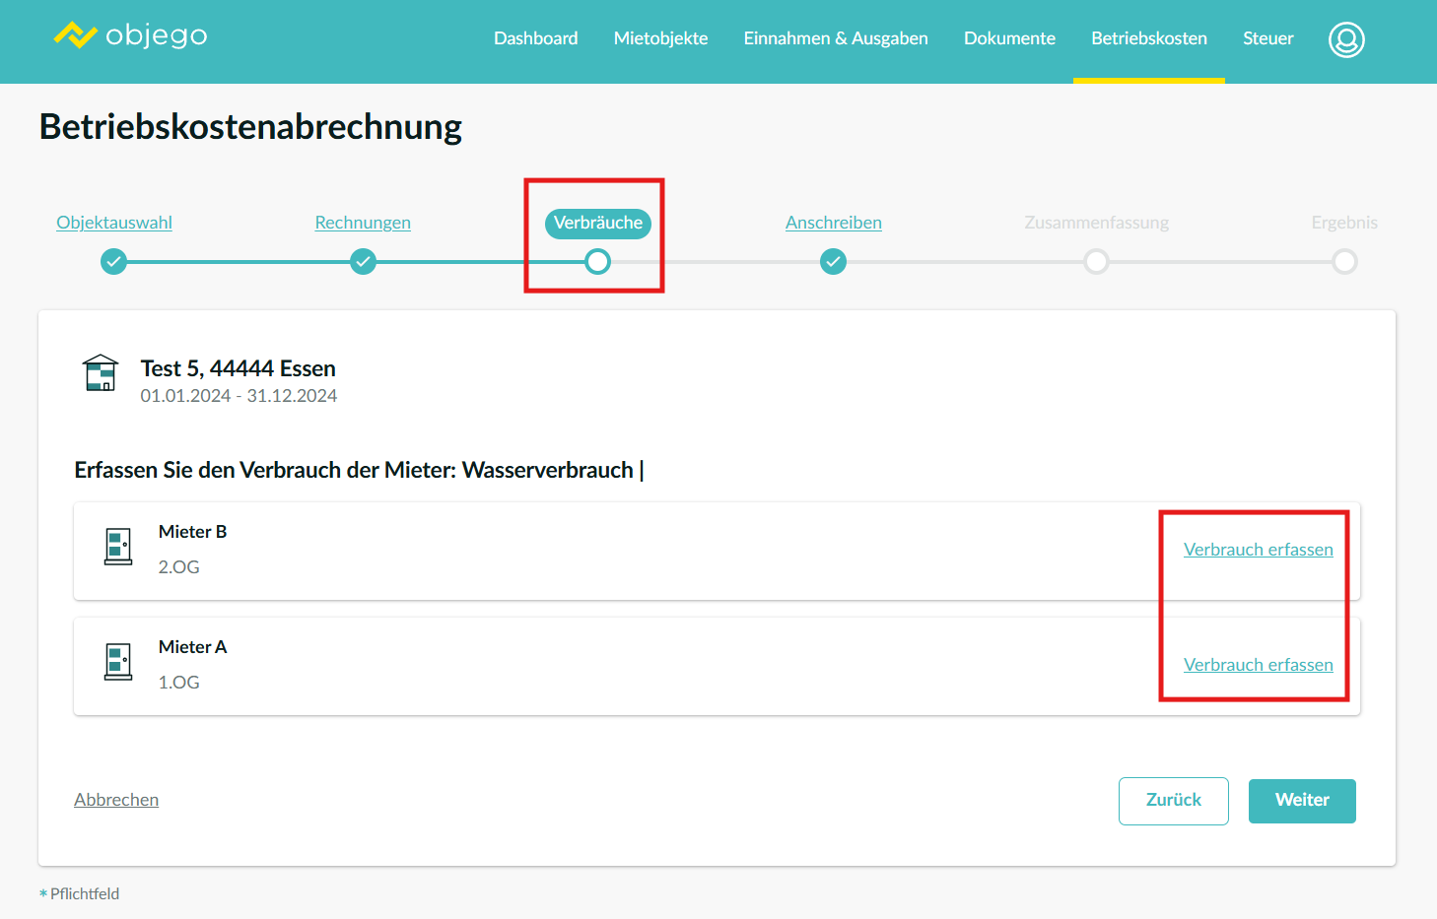Click the Objektauswahl checkmark circle

tap(114, 262)
